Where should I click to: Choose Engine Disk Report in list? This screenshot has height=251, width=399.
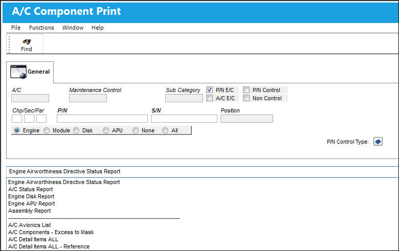point(31,196)
